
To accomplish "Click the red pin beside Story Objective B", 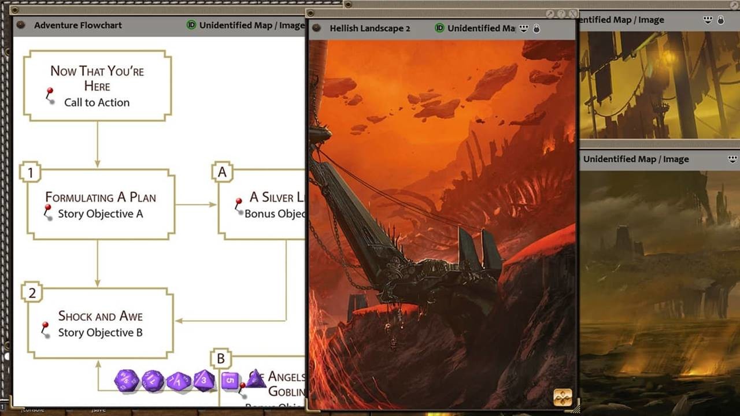I will click(x=46, y=324).
